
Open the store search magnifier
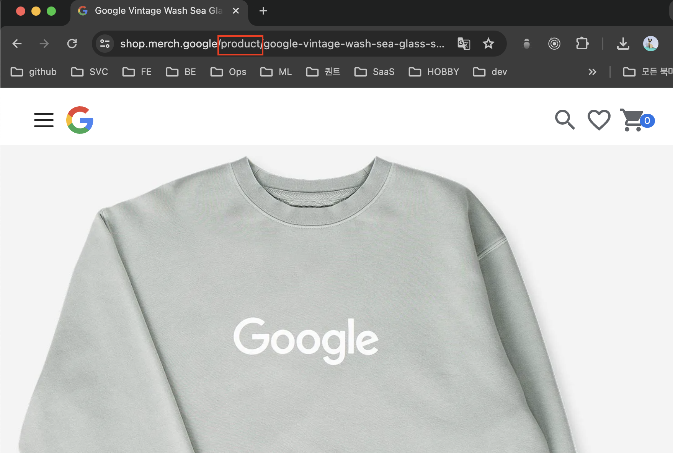point(565,120)
